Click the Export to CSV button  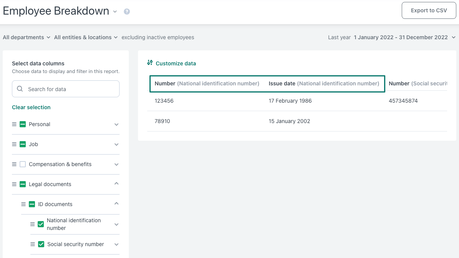(429, 10)
